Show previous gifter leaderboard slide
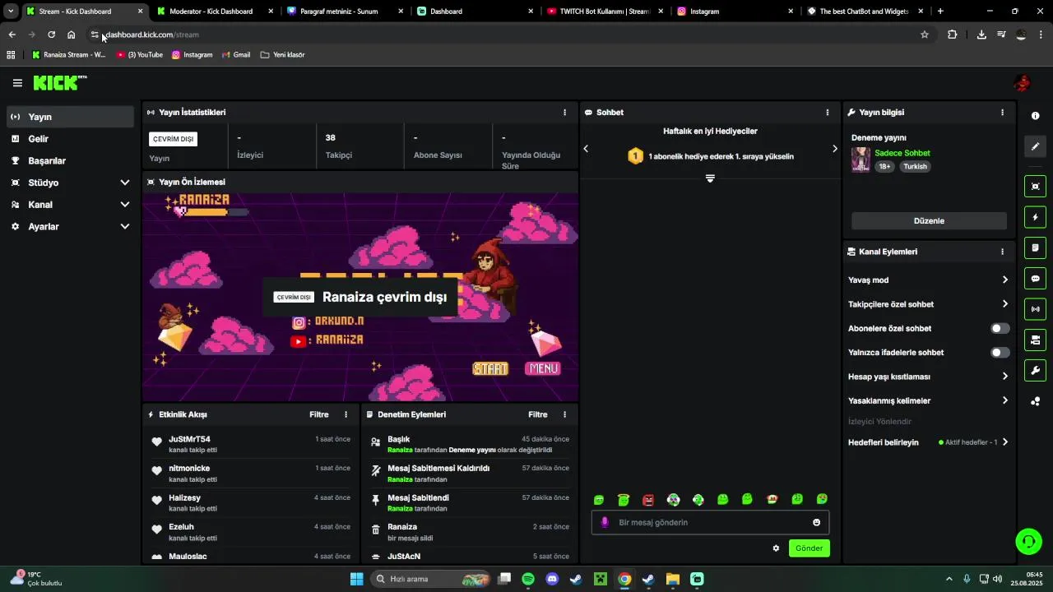Viewport: 1053px width, 592px height. coord(586,149)
